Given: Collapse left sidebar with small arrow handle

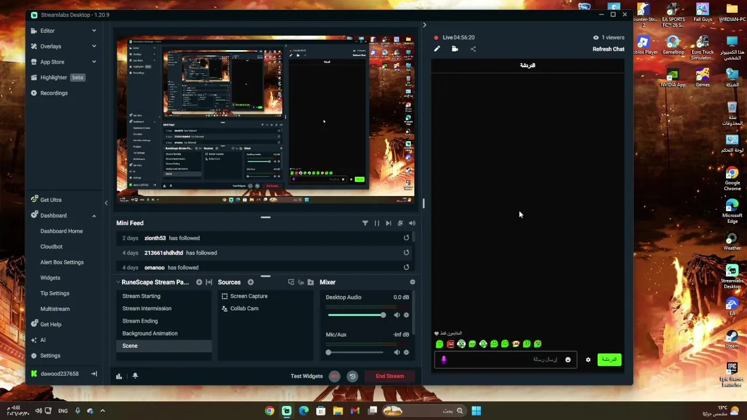Looking at the screenshot, I should [106, 203].
